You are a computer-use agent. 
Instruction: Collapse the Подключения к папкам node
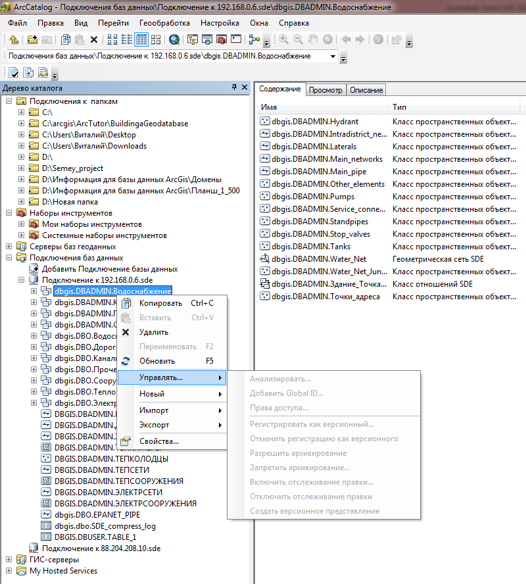[x=9, y=101]
